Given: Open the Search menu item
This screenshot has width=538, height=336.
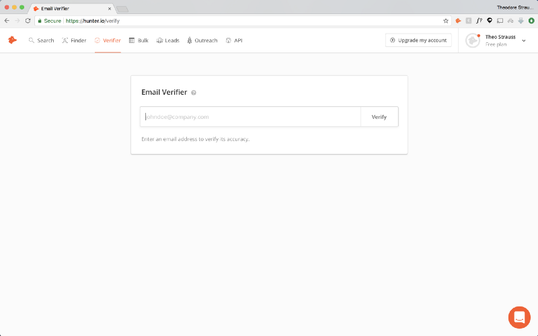Looking at the screenshot, I should pyautogui.click(x=41, y=40).
